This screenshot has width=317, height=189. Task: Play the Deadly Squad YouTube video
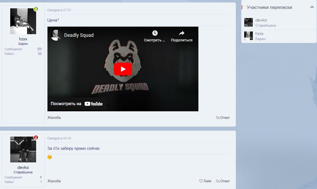123,69
